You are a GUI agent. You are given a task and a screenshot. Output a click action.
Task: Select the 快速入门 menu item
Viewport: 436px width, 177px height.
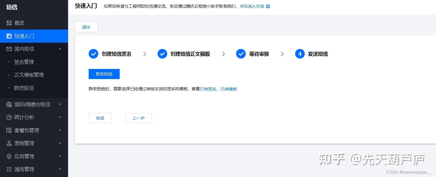[x=34, y=36]
